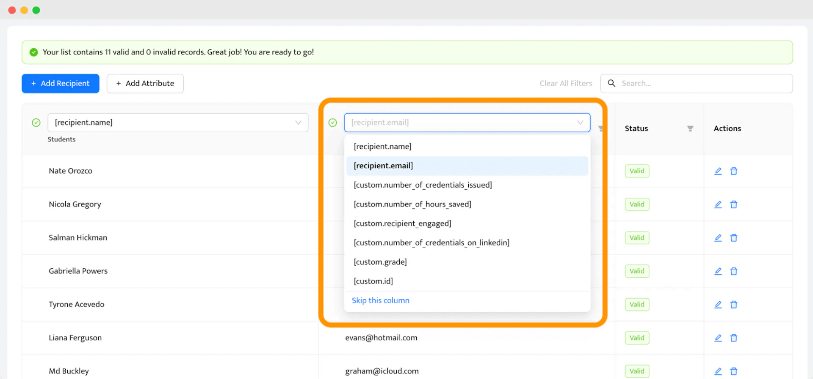Click the email evans@hotmail.com

(x=381, y=338)
